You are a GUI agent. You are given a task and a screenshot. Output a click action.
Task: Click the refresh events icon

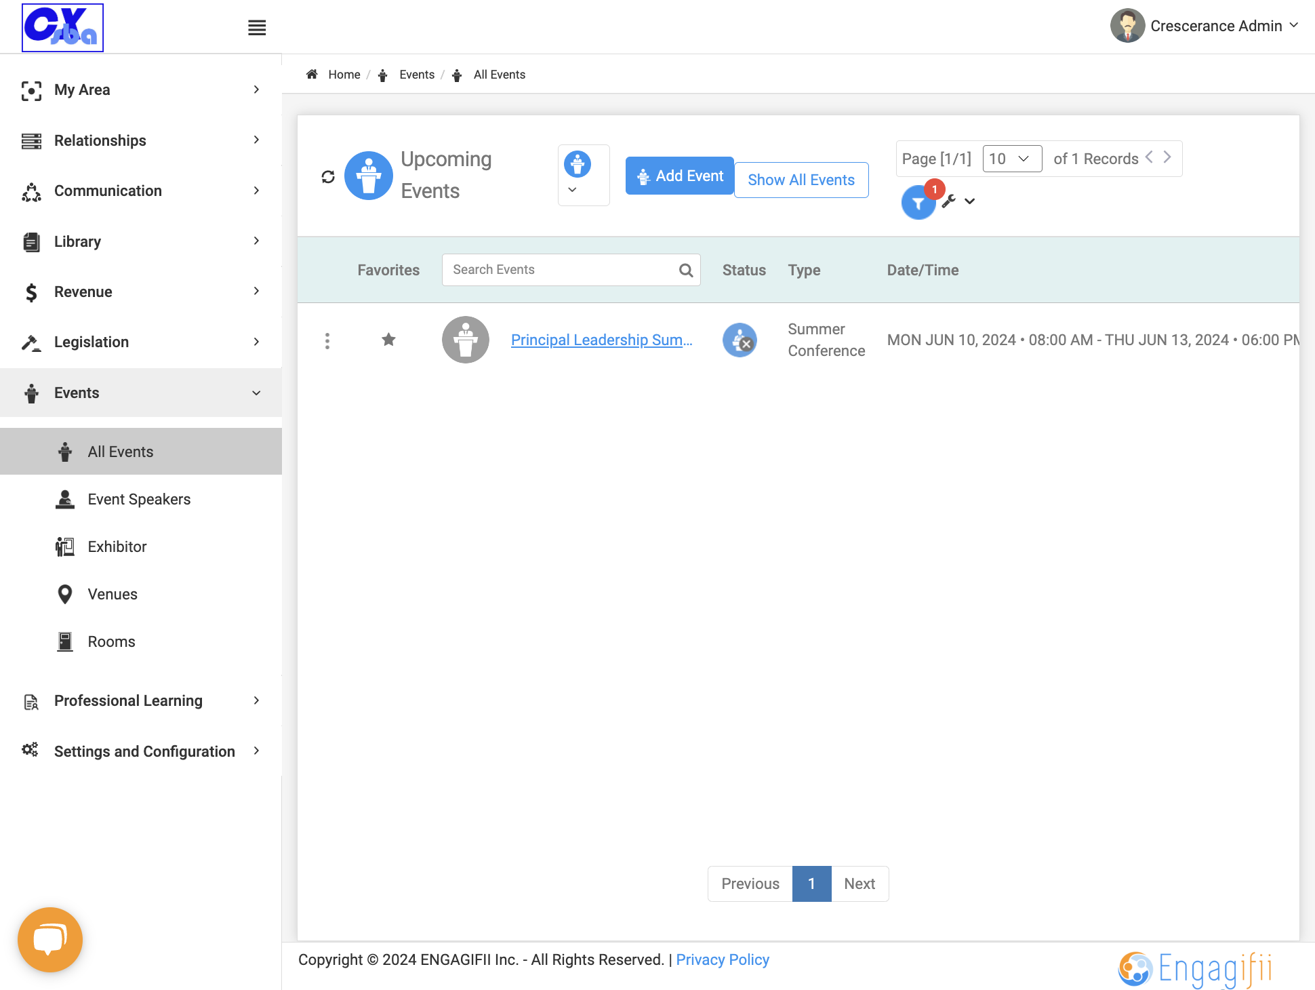point(328,177)
